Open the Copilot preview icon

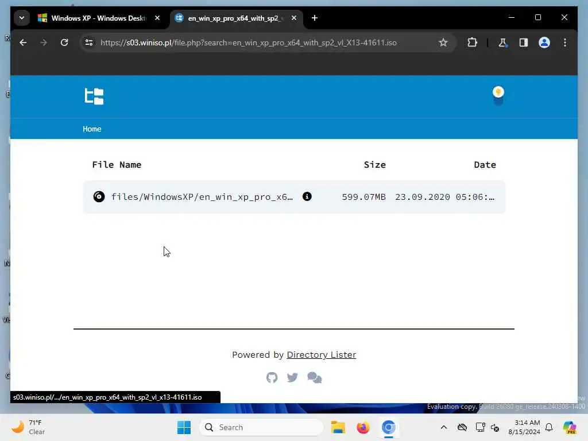pyautogui.click(x=570, y=427)
